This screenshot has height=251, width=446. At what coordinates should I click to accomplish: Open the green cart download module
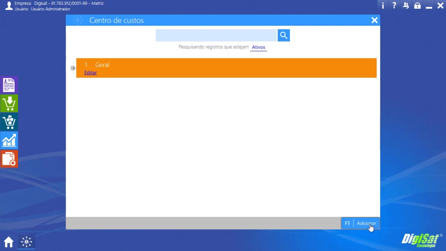[x=9, y=104]
